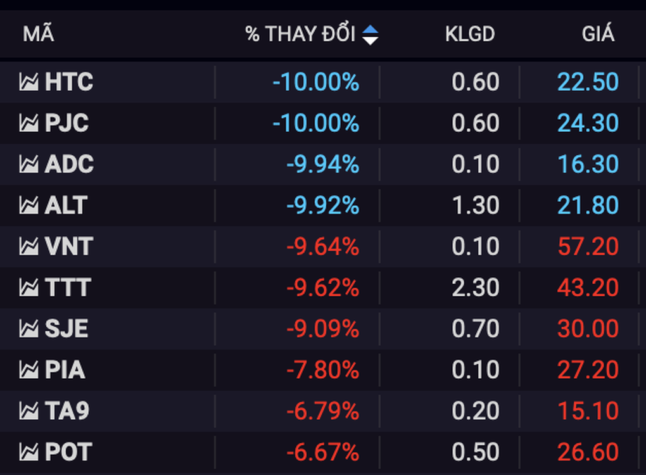Open the HTC stock symbol
The height and width of the screenshot is (475, 646).
(x=69, y=82)
